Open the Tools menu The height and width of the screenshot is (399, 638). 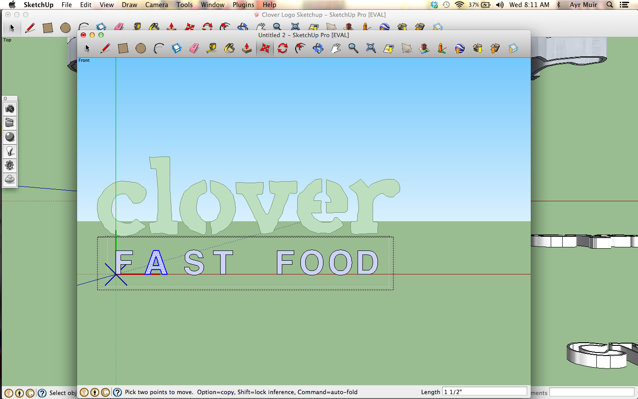(184, 5)
